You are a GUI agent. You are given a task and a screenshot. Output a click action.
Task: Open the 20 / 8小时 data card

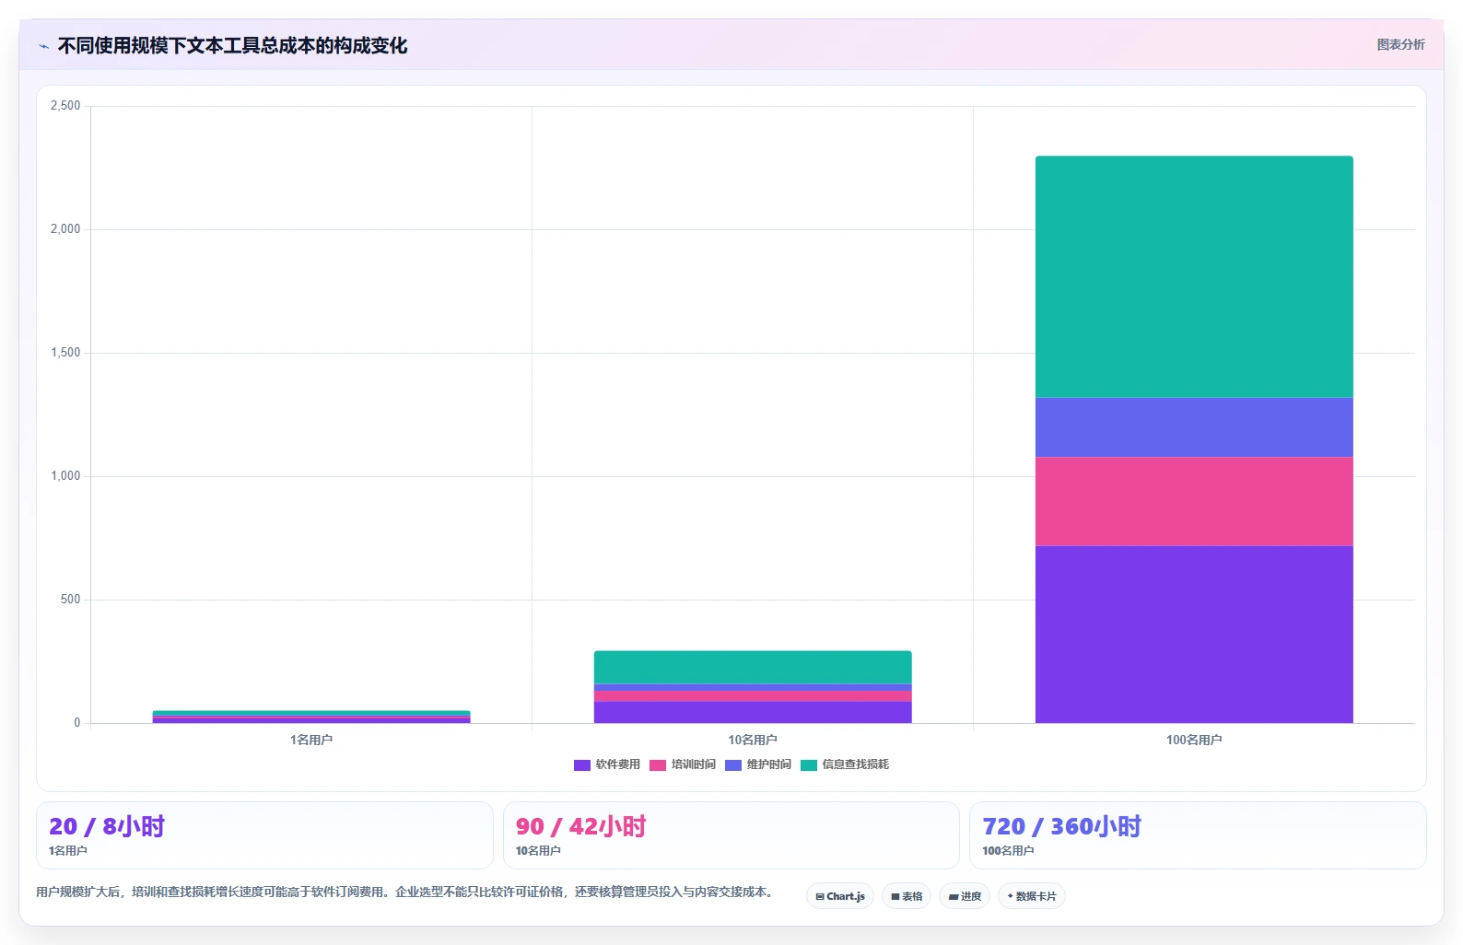pyautogui.click(x=264, y=834)
